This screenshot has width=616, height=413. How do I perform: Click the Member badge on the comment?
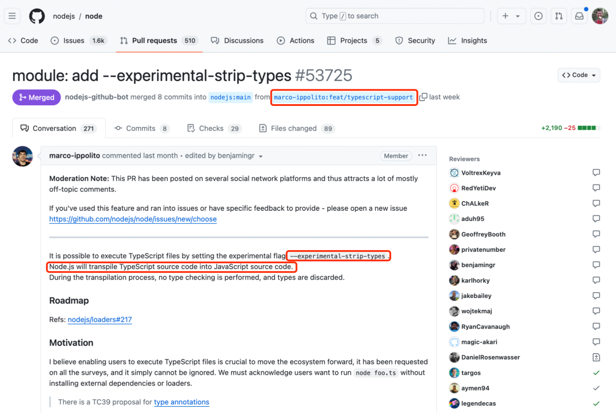[x=396, y=156]
